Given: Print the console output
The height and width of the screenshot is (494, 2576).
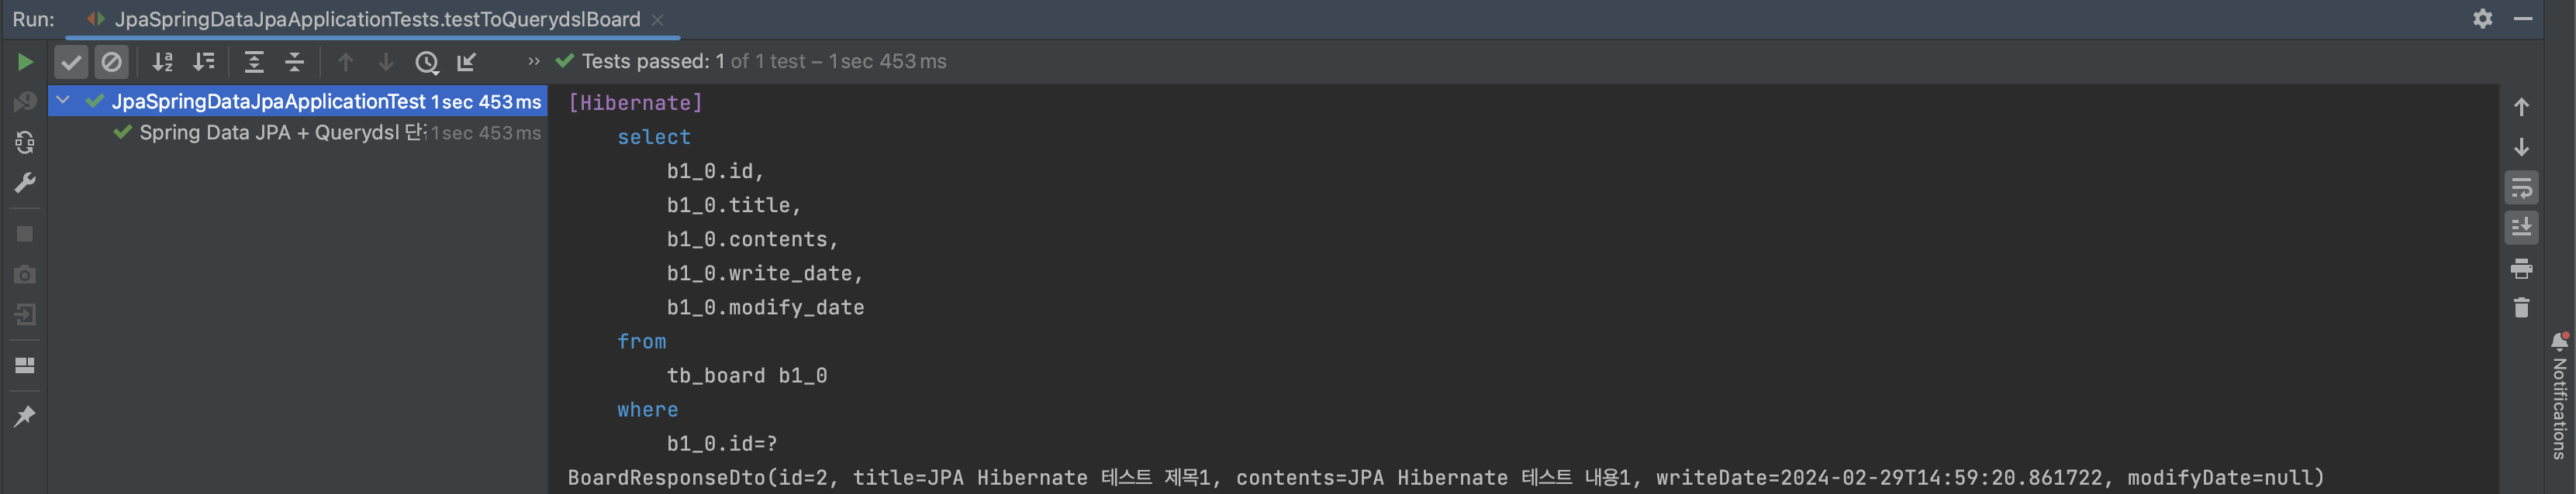Looking at the screenshot, I should (x=2522, y=269).
